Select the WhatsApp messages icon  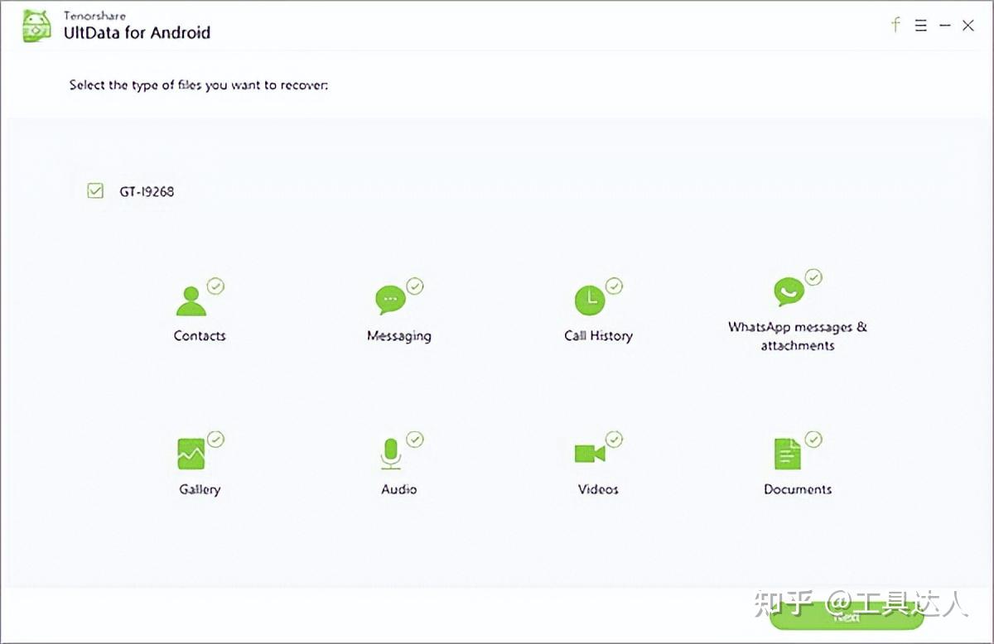[788, 292]
